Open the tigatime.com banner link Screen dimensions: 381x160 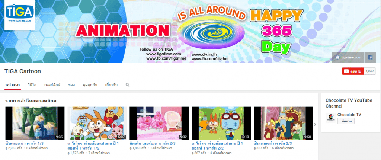tap(348, 57)
